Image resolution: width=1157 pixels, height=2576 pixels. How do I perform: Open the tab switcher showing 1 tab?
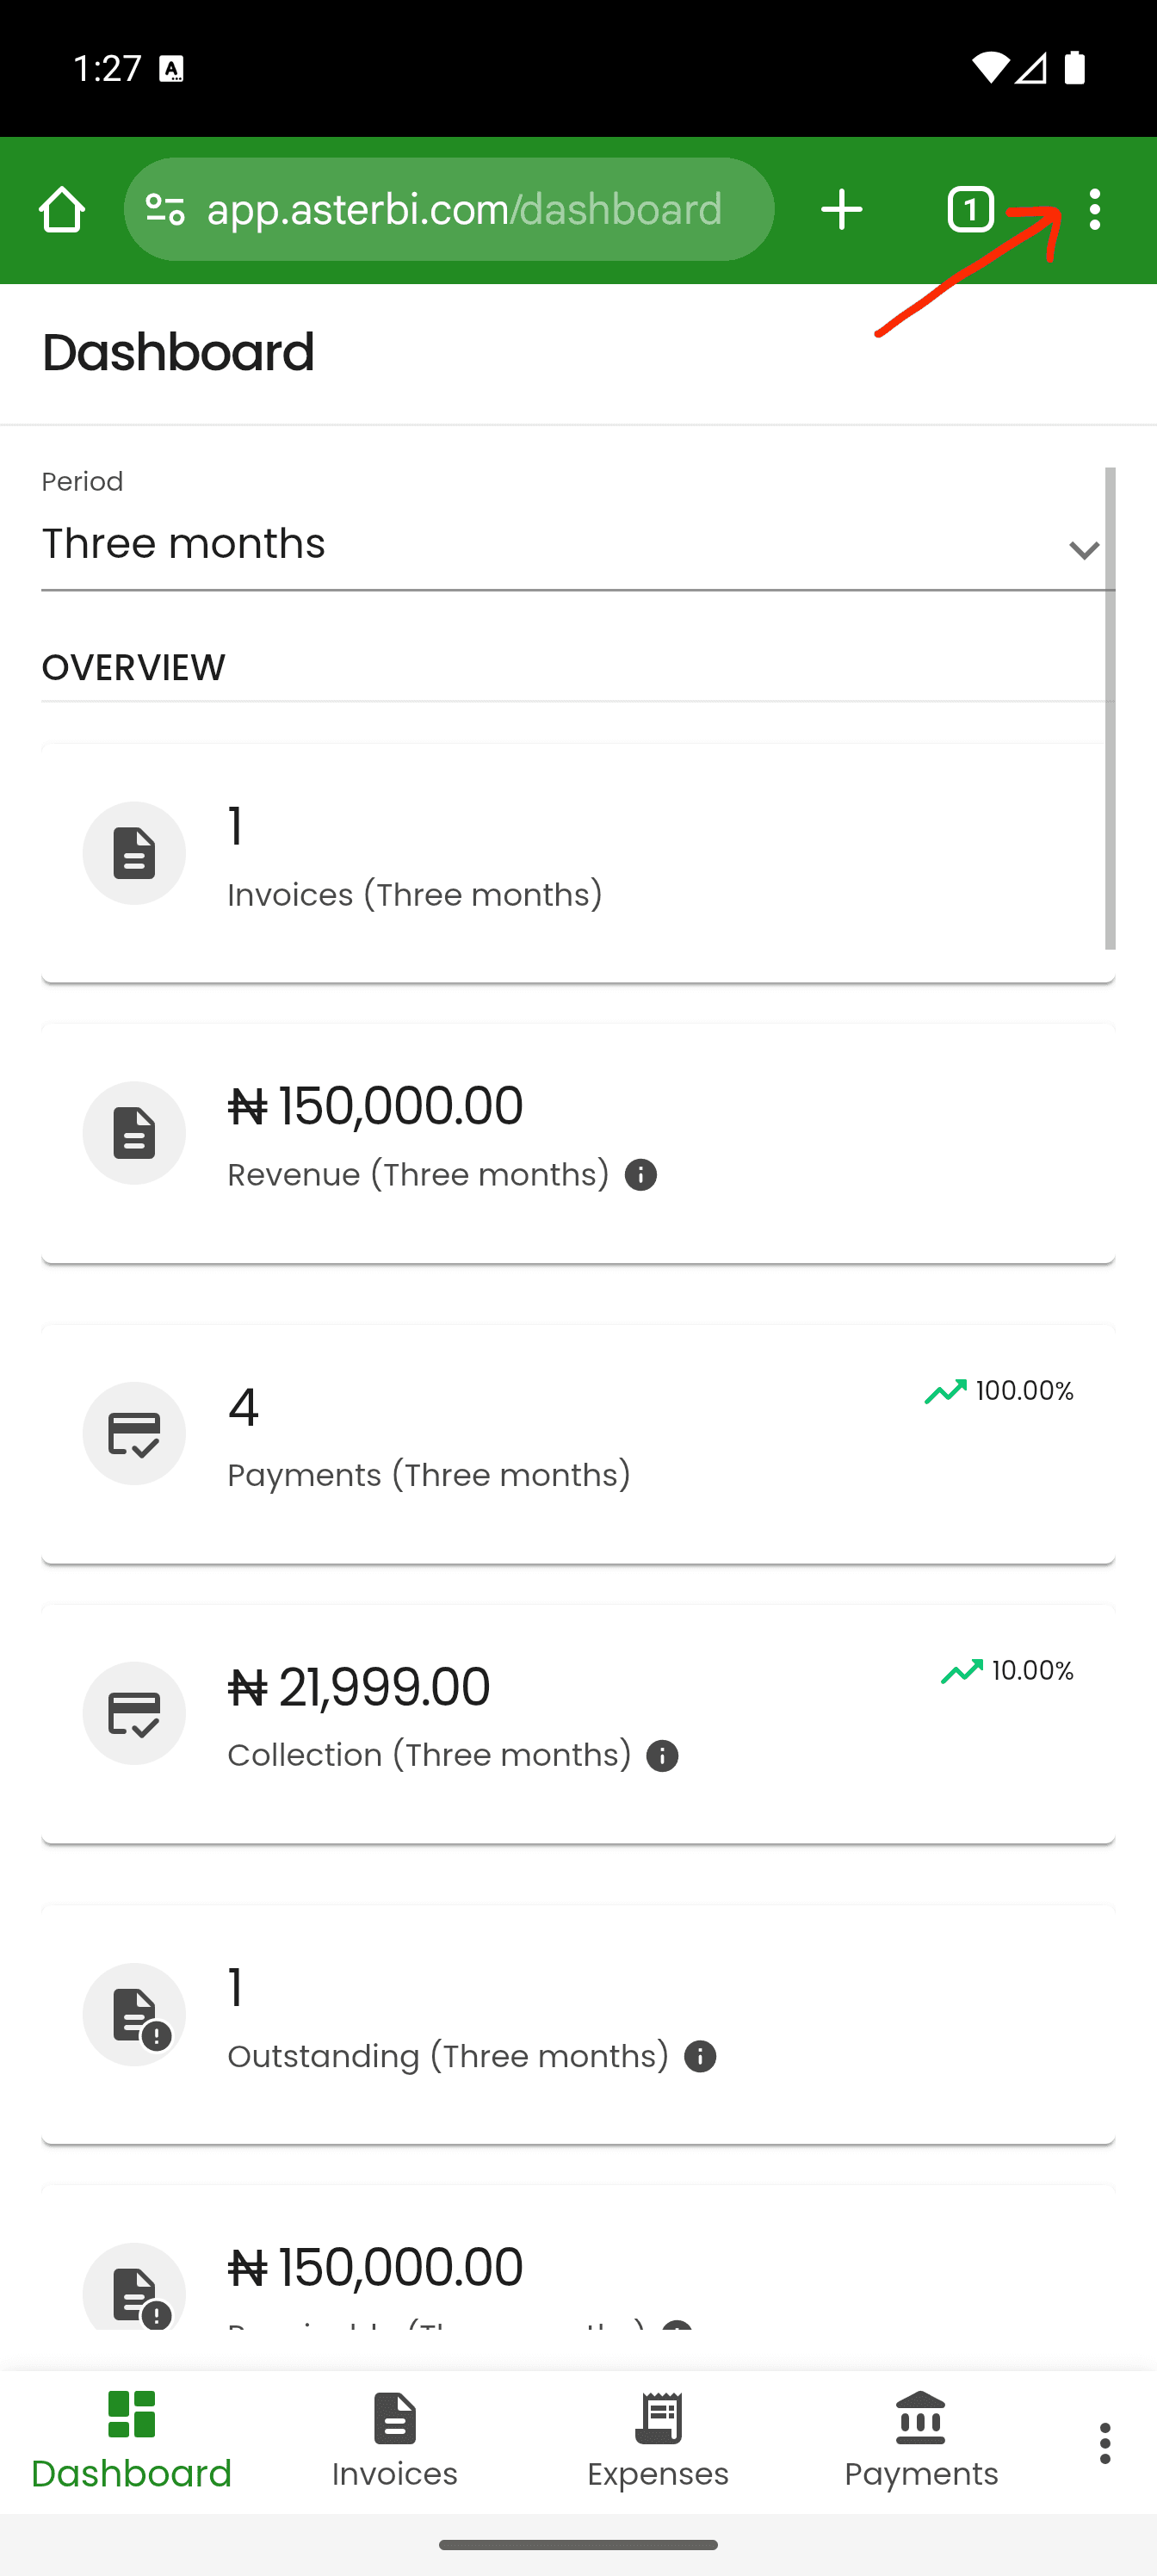pos(970,210)
